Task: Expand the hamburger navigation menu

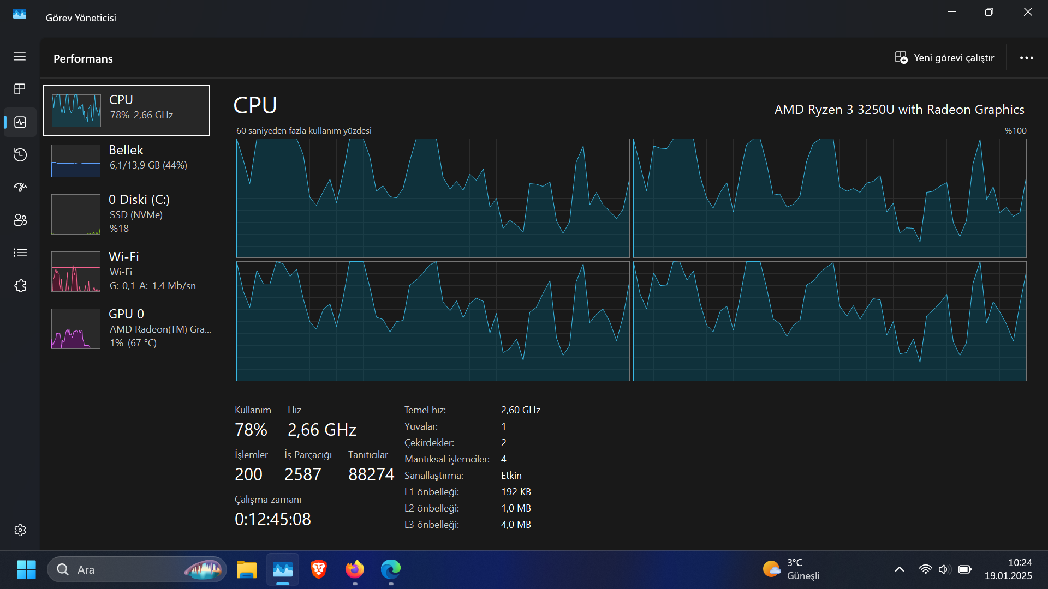Action: click(x=20, y=56)
